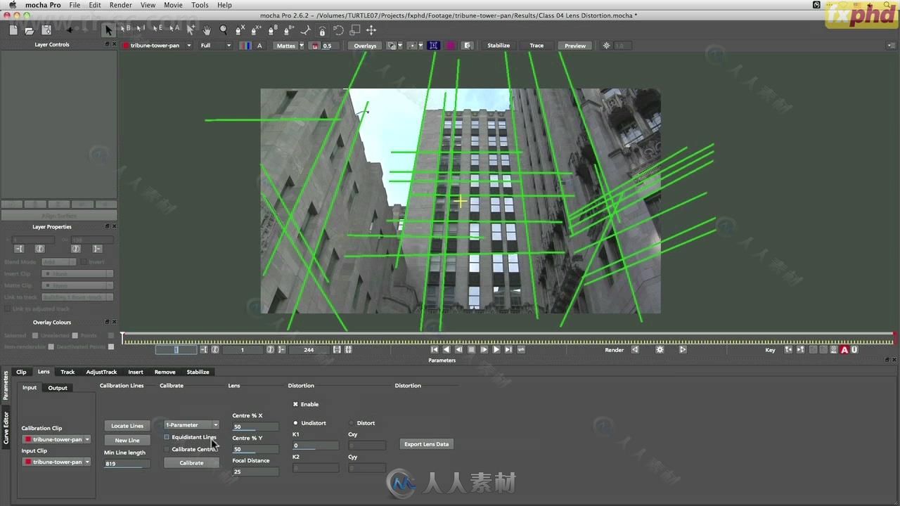900x506 pixels.
Task: Expand the layer outline dropdown next to Overlays
Action: [x=400, y=46]
